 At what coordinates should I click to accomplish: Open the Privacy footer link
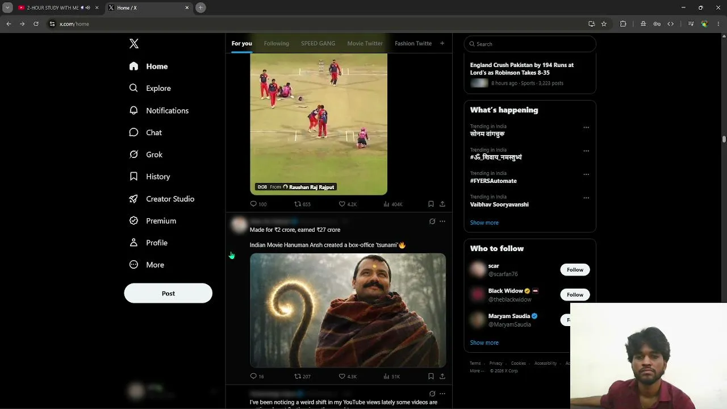(x=496, y=364)
